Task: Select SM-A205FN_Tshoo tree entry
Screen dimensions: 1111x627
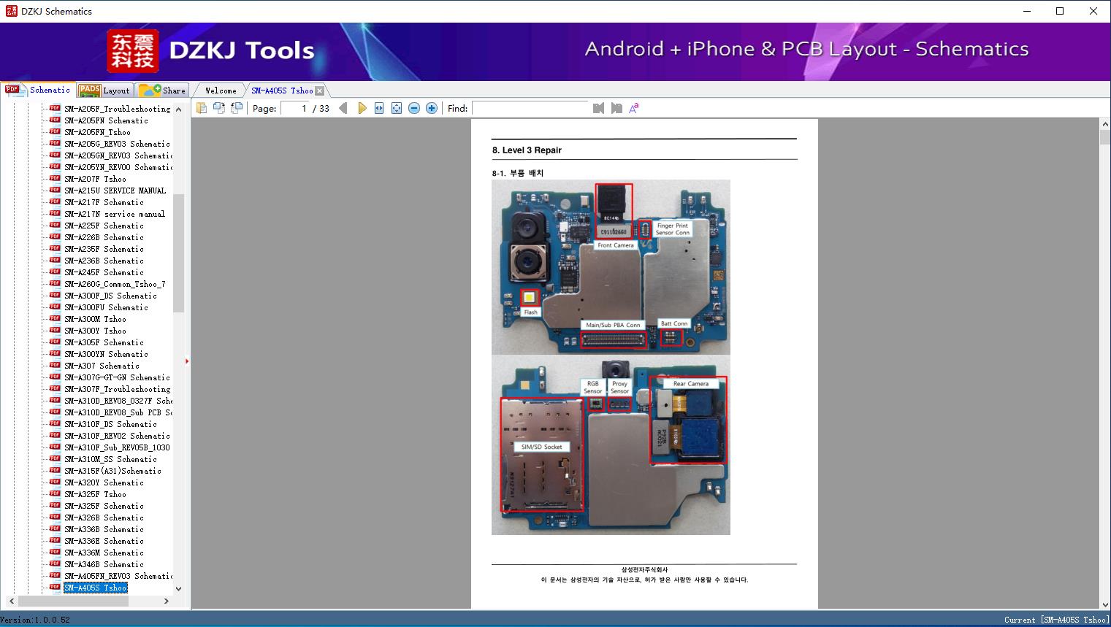Action: tap(97, 132)
